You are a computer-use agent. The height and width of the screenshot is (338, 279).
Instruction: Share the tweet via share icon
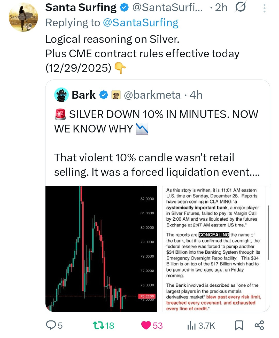(x=259, y=325)
